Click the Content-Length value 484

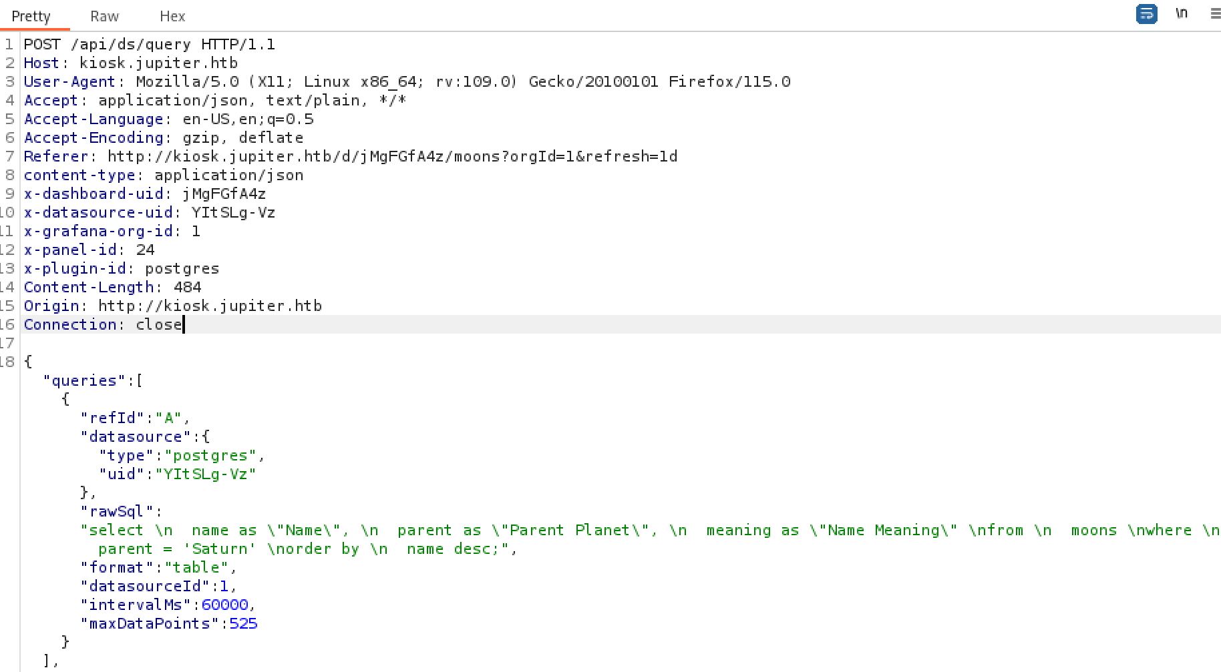pyautogui.click(x=187, y=288)
